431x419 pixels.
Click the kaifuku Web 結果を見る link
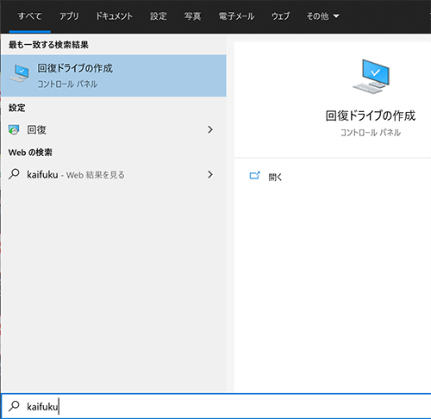[76, 175]
